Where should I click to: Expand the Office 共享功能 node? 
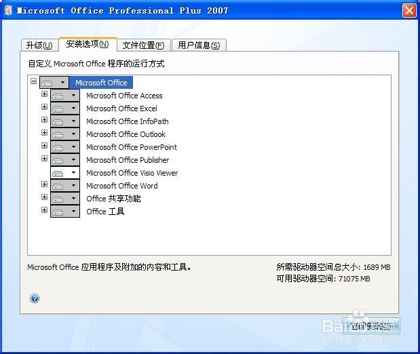[45, 197]
